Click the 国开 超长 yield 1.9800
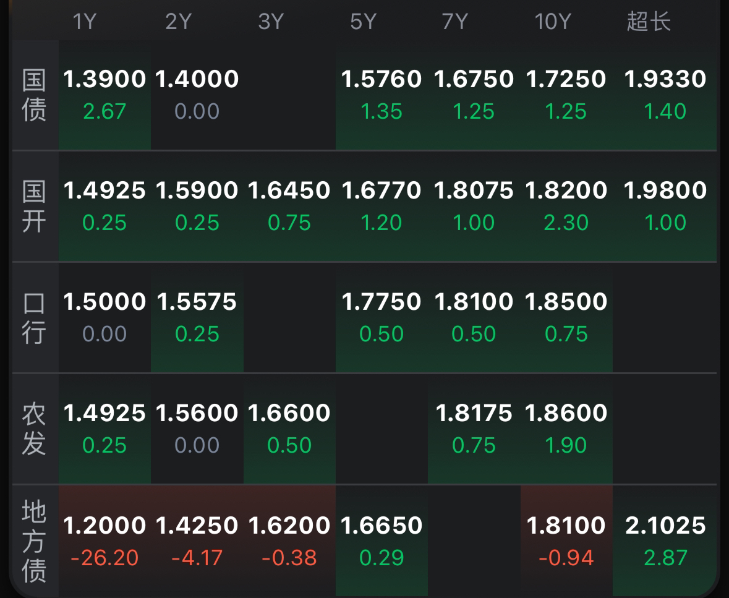The height and width of the screenshot is (598, 729). pyautogui.click(x=665, y=190)
